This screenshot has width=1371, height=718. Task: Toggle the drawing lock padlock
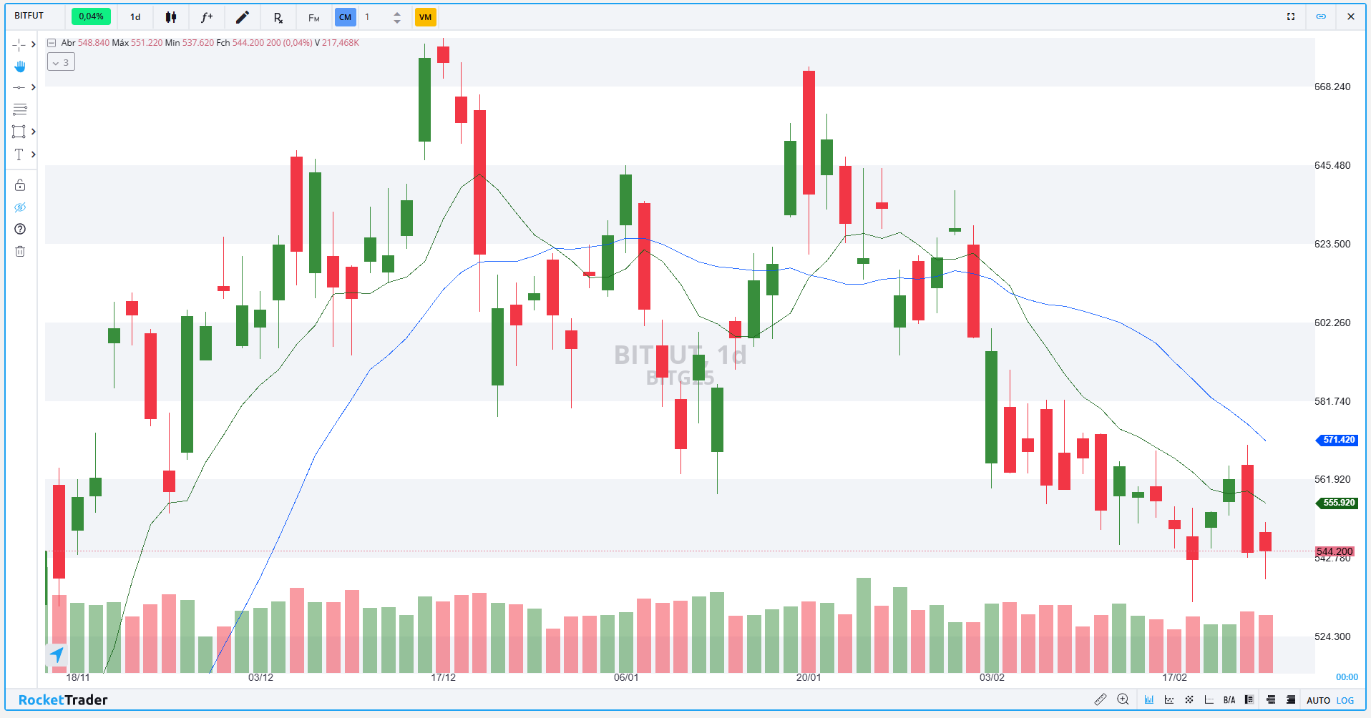coord(20,185)
